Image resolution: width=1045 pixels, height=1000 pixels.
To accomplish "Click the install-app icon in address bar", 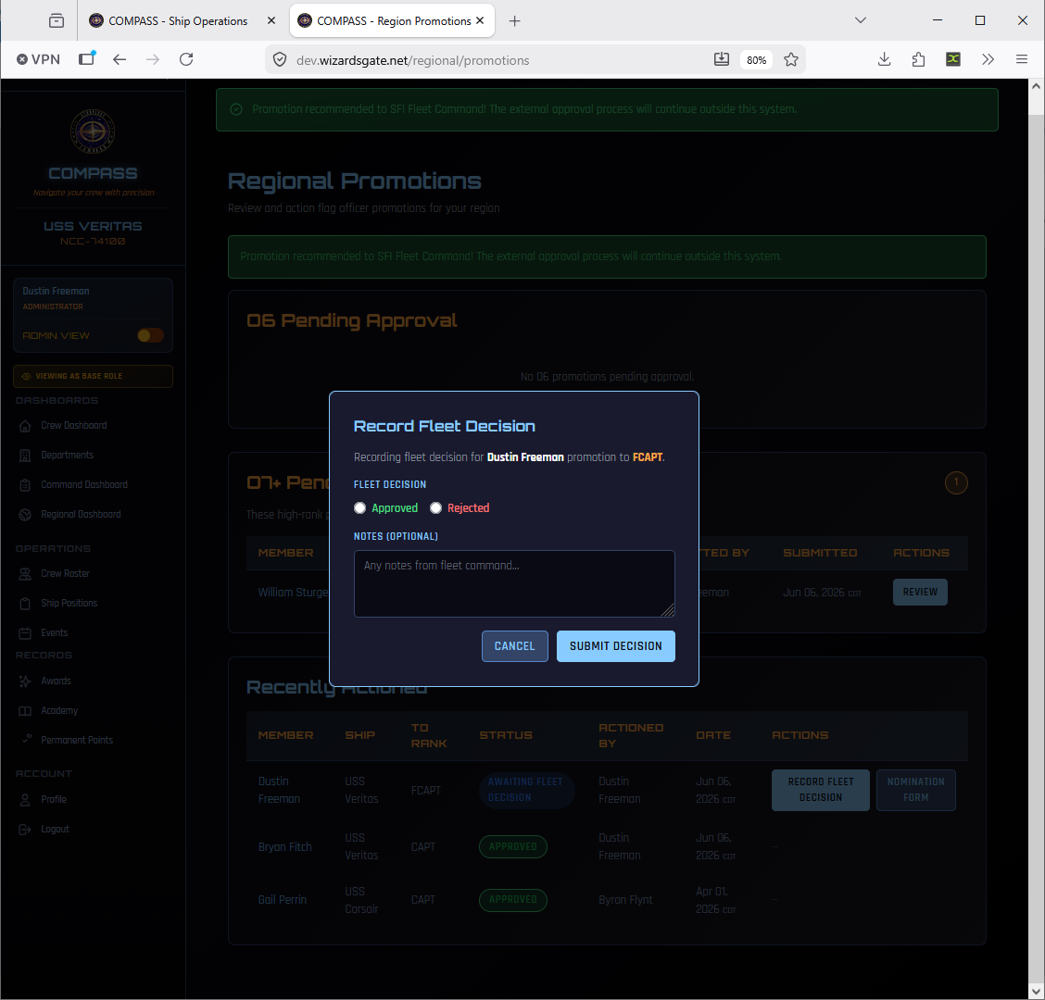I will tap(721, 59).
